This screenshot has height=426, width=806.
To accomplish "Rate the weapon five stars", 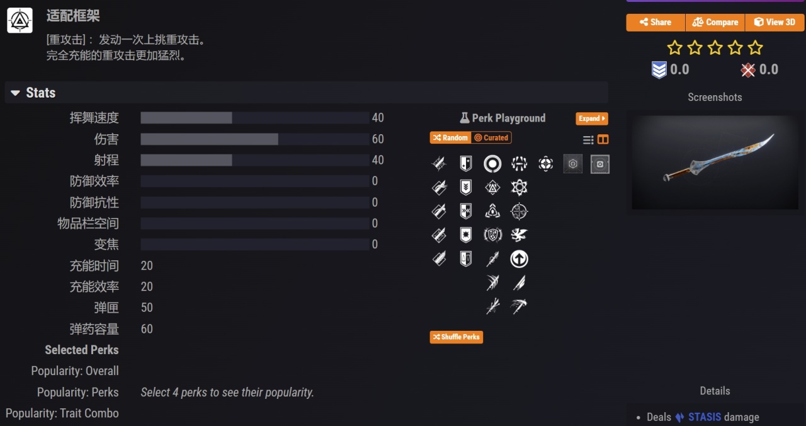I will 756,48.
